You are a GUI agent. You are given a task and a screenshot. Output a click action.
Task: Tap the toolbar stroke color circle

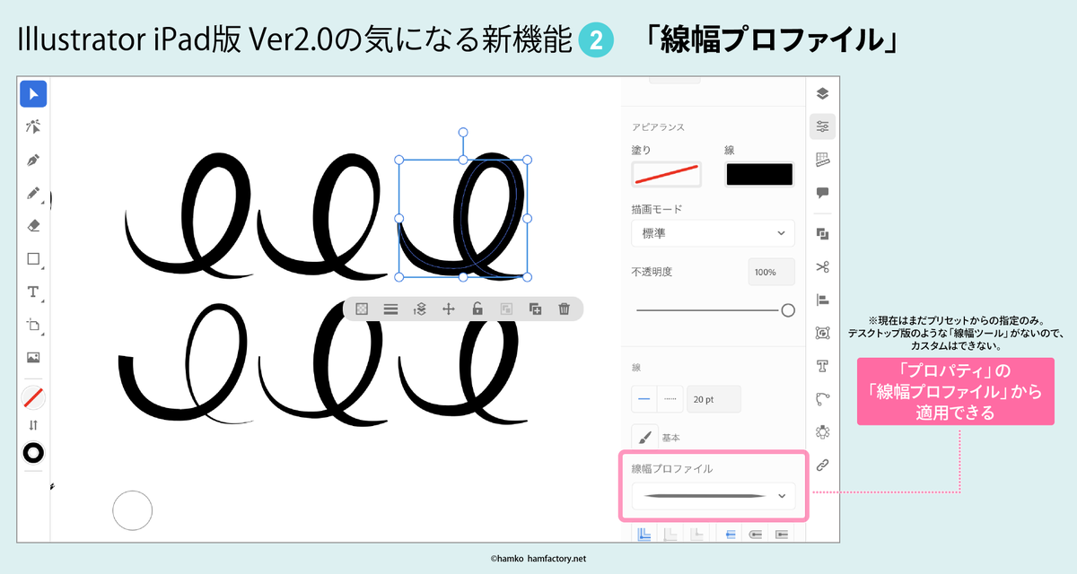click(x=33, y=453)
